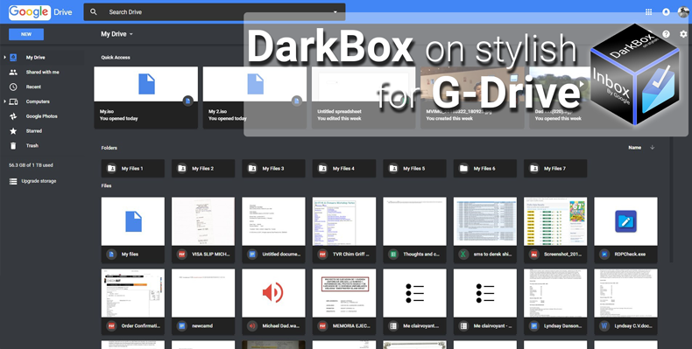This screenshot has width=692, height=349.
Task: Open the Help question mark icon
Action: click(666, 34)
